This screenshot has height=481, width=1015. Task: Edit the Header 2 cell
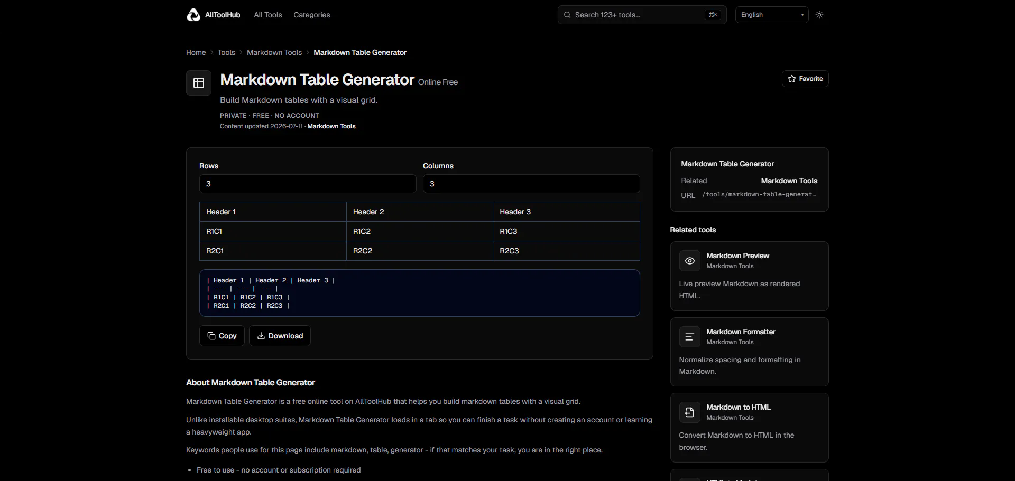click(x=420, y=212)
